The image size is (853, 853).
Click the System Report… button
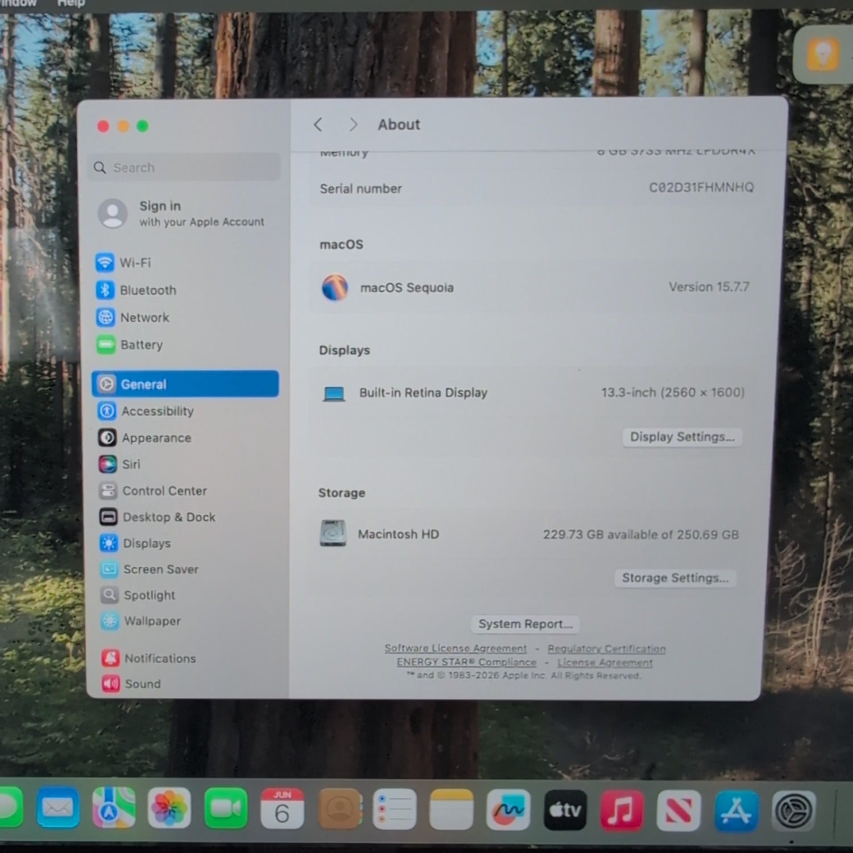coord(525,624)
